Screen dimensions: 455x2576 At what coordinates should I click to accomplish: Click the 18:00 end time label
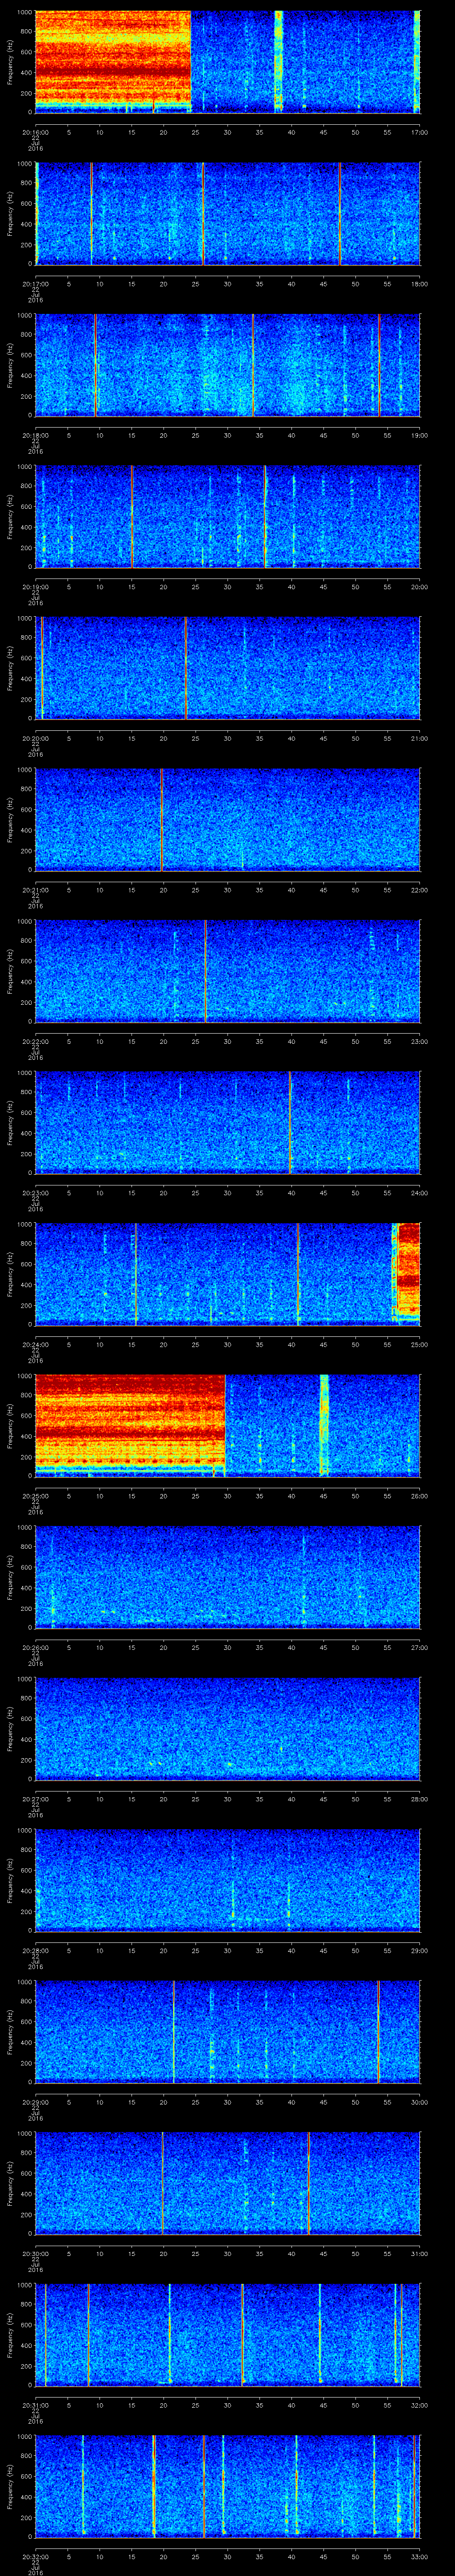pos(419,284)
